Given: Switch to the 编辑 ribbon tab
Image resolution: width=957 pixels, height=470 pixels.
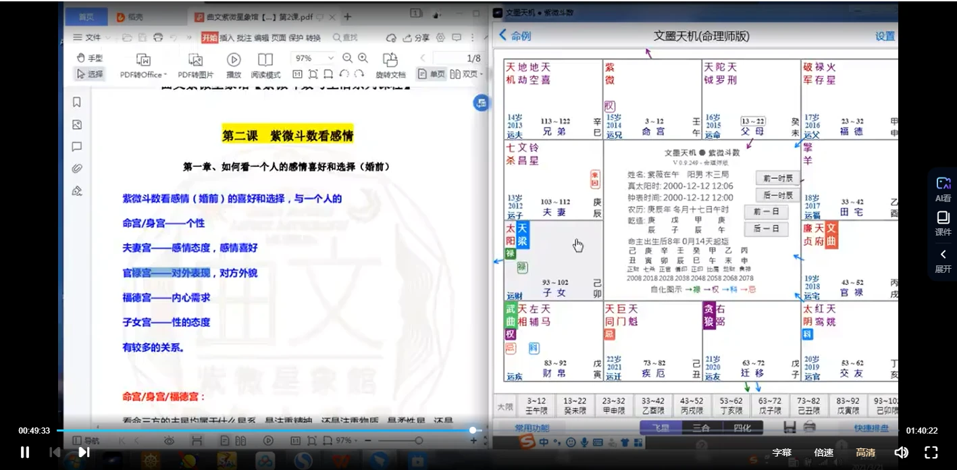Looking at the screenshot, I should 261,38.
